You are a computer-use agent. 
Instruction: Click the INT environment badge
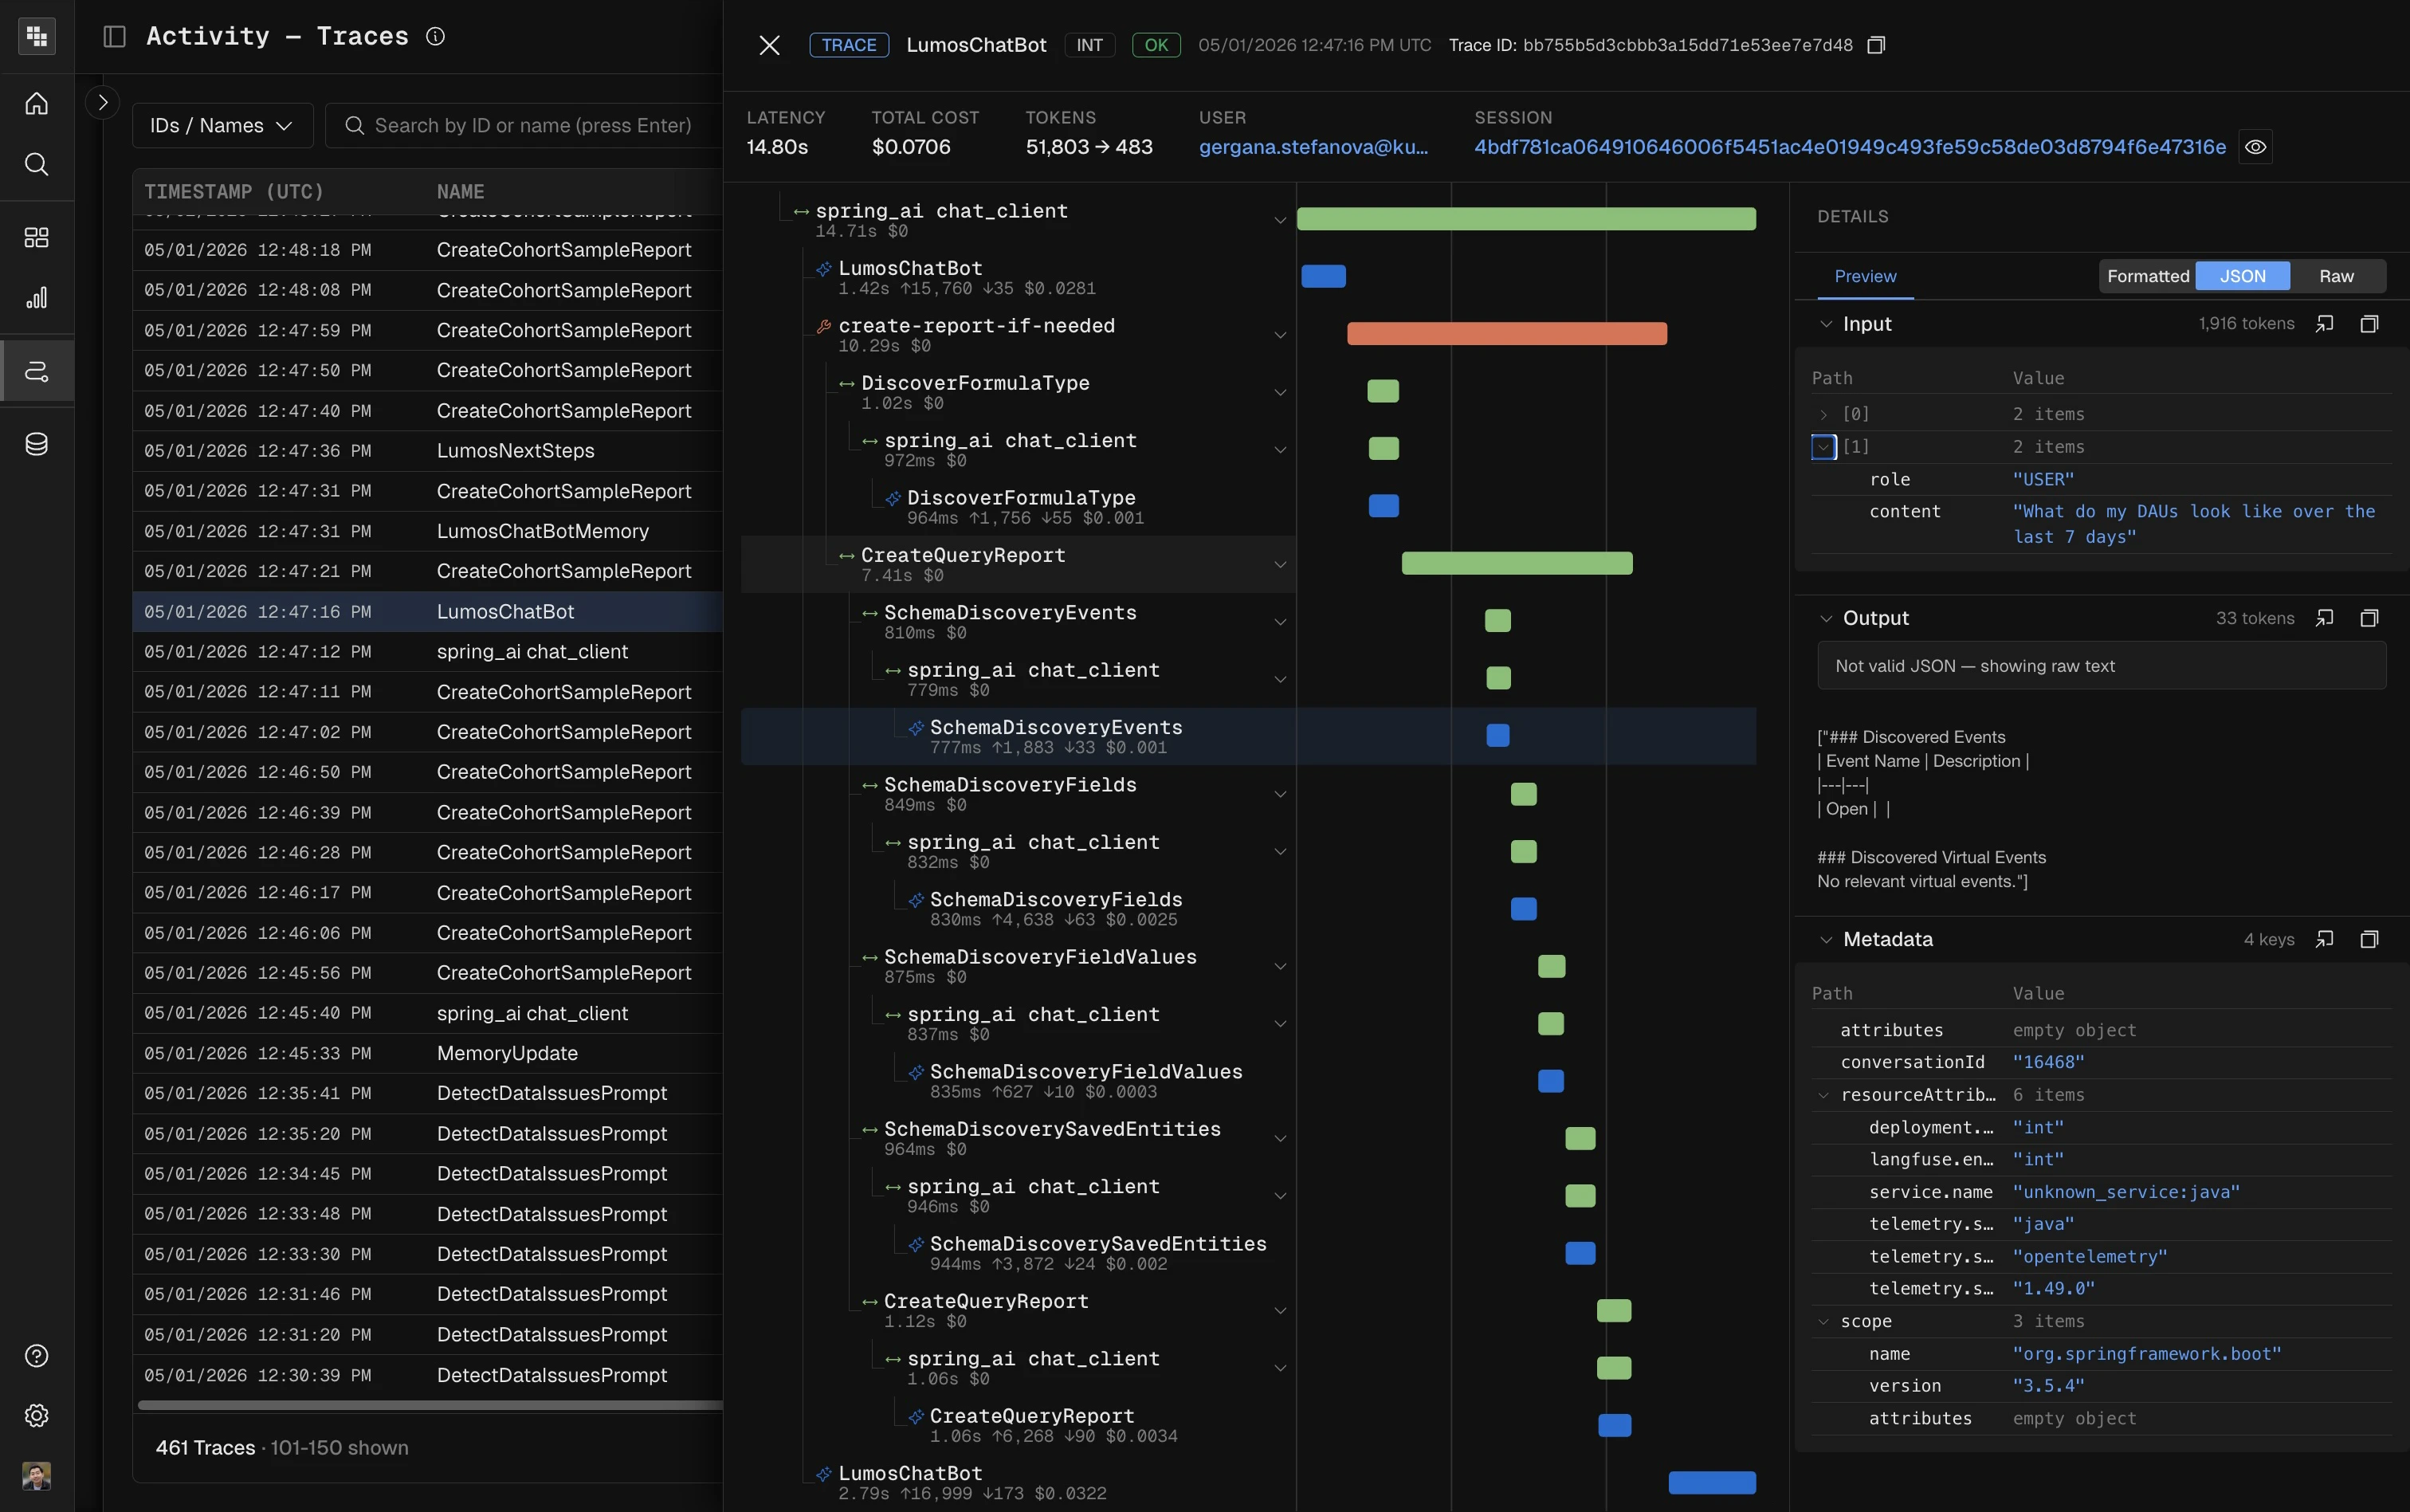pos(1089,45)
